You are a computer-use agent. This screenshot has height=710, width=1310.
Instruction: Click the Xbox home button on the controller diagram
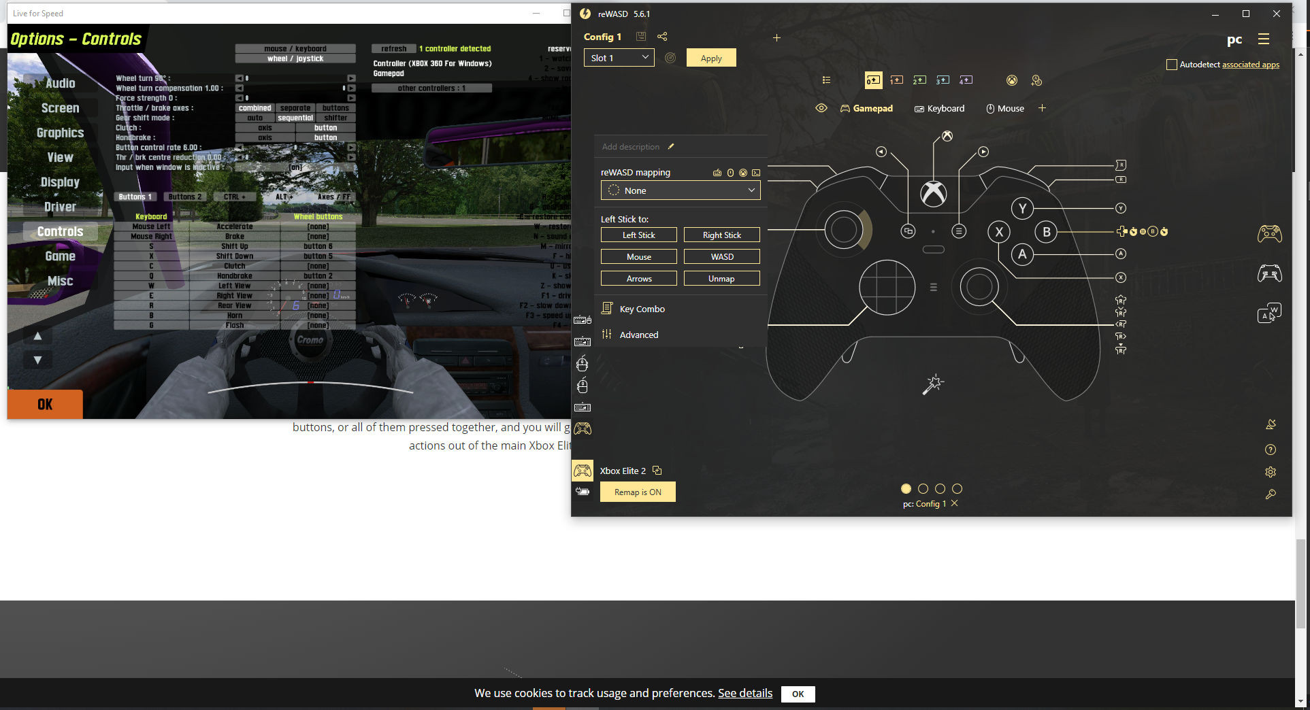coord(933,195)
